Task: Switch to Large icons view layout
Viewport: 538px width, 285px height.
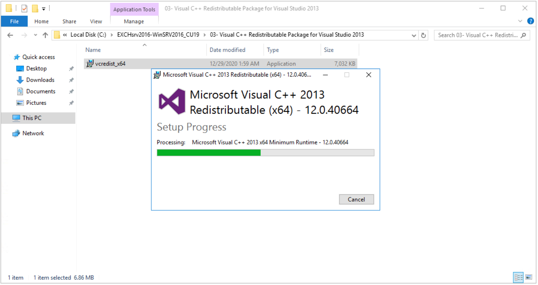Action: pyautogui.click(x=528, y=277)
